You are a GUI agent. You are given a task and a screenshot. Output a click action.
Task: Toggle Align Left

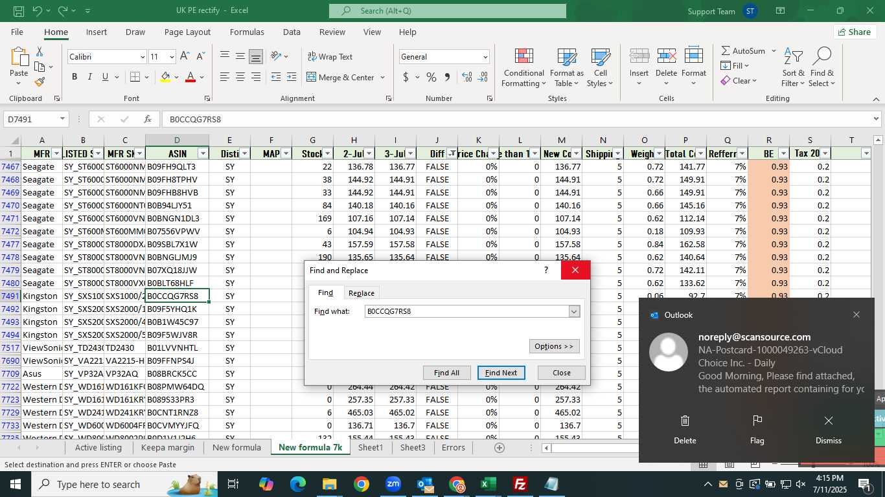(x=225, y=77)
